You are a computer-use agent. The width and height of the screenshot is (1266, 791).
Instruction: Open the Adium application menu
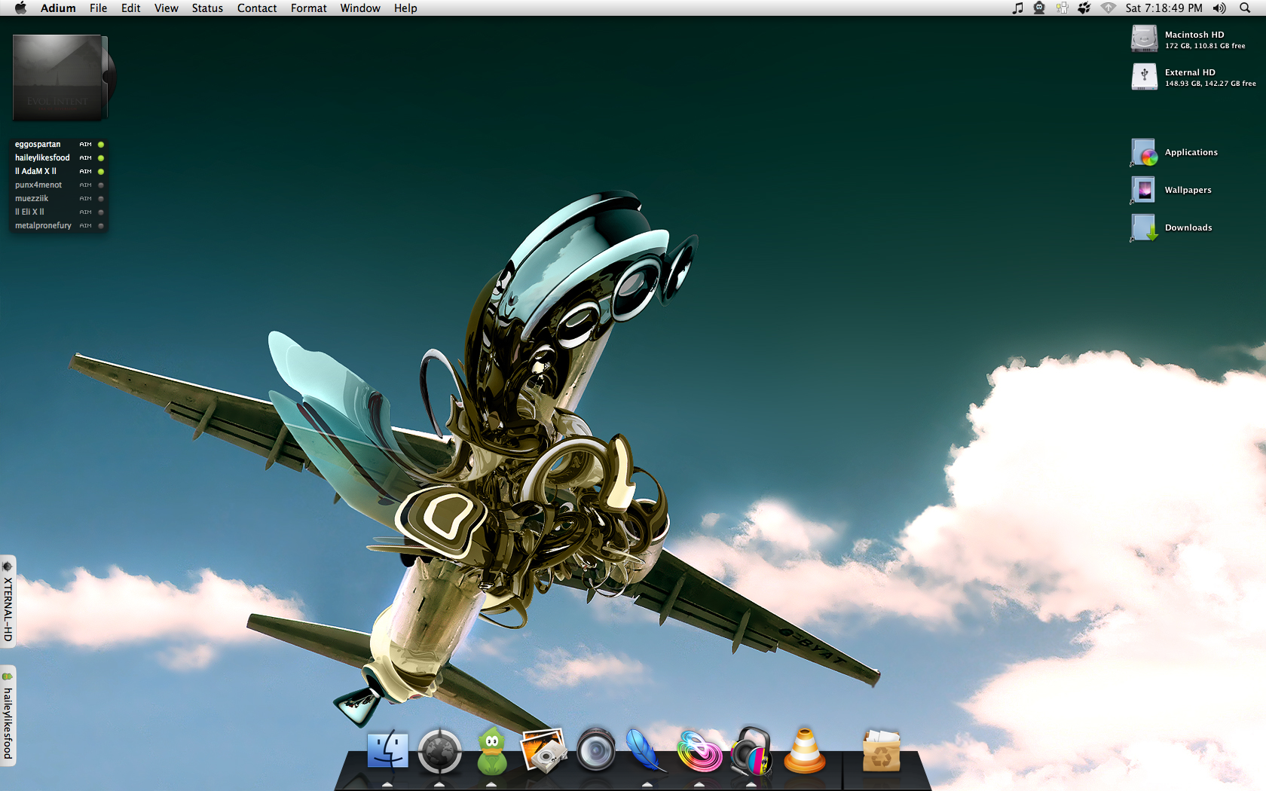point(58,8)
